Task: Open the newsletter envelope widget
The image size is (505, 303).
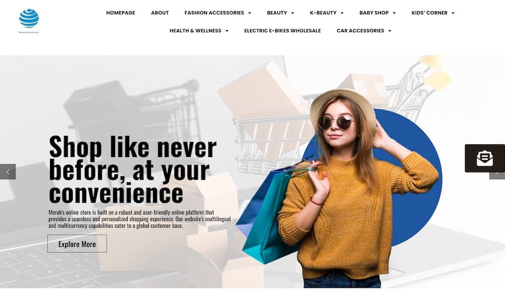Action: [485, 158]
